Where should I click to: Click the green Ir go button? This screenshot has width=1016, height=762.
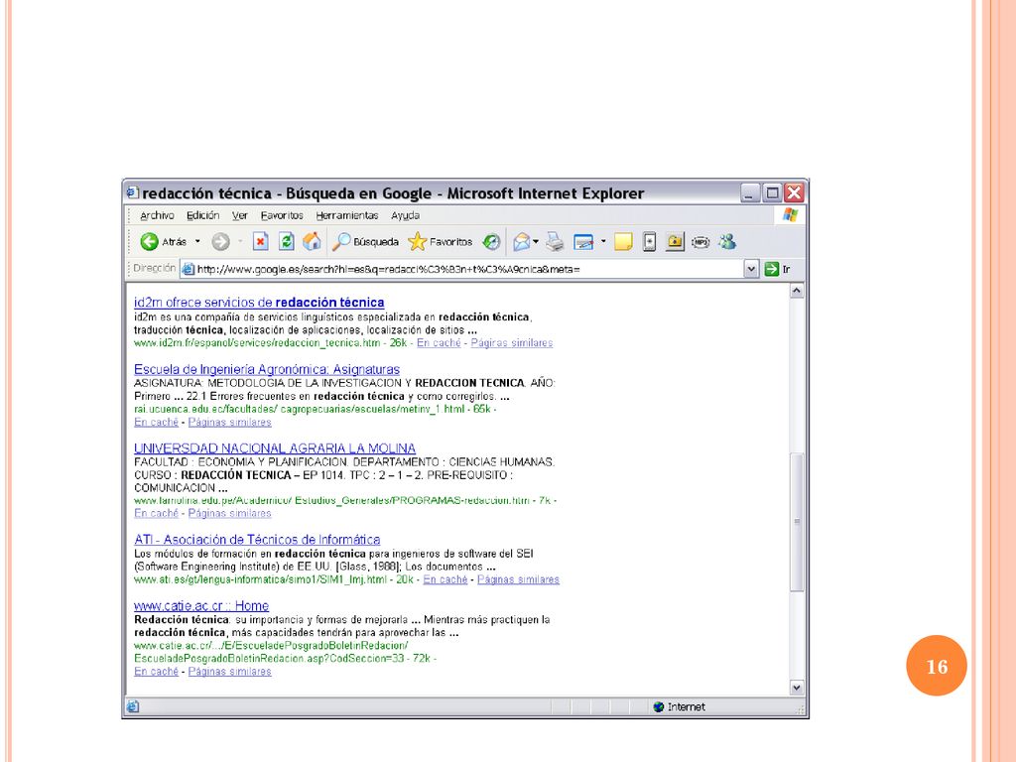pyautogui.click(x=777, y=269)
